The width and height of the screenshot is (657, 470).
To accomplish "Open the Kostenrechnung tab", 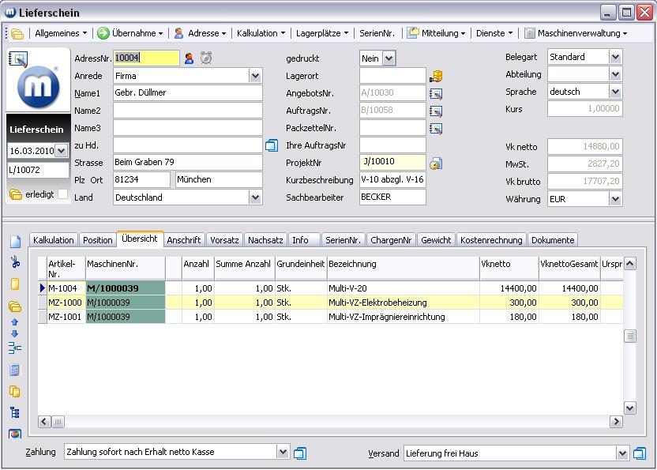I will [x=491, y=240].
